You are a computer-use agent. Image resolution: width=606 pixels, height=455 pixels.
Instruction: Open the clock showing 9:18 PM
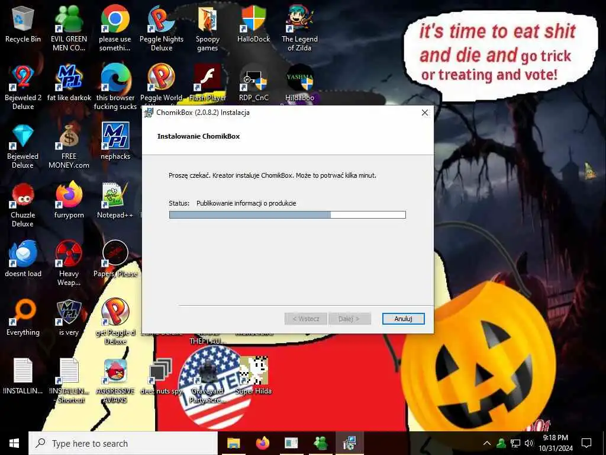pos(555,443)
